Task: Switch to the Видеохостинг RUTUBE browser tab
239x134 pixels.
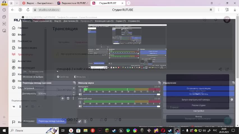Action: click(x=73, y=3)
